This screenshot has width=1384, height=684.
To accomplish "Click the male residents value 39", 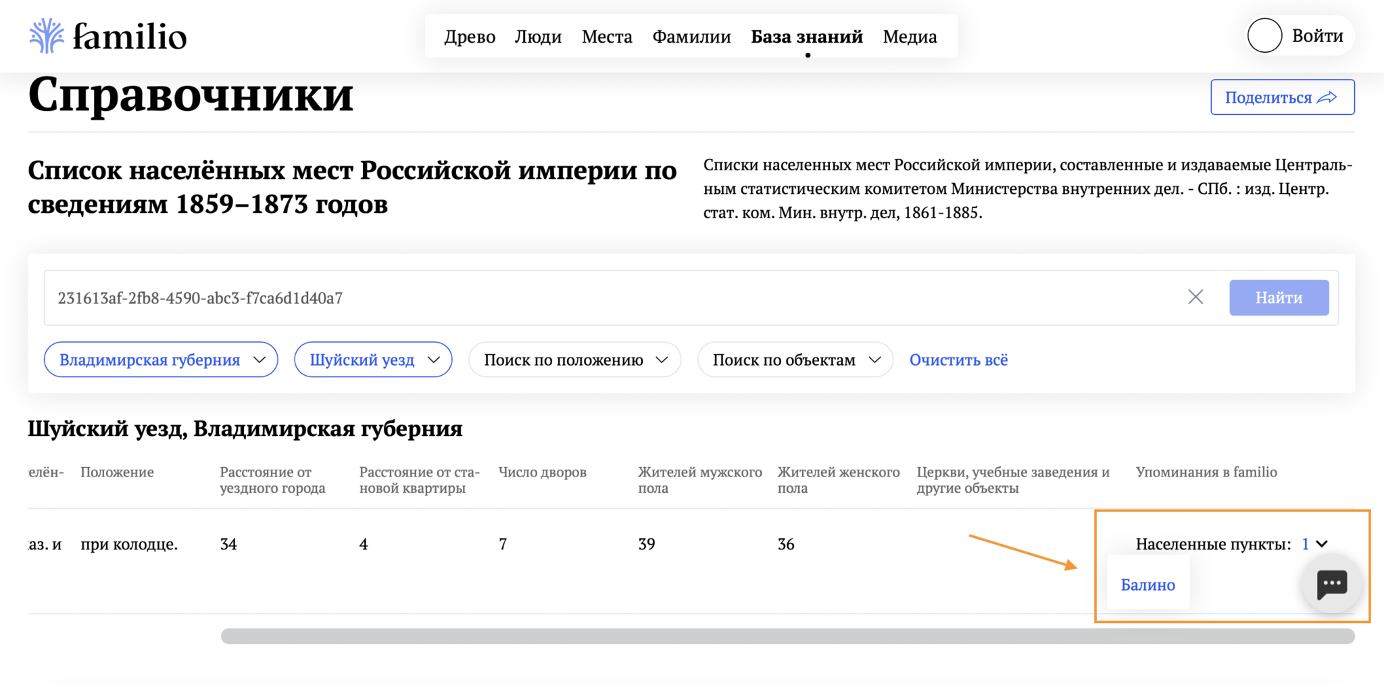I will (x=647, y=544).
